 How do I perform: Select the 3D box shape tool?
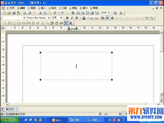(52, 23)
